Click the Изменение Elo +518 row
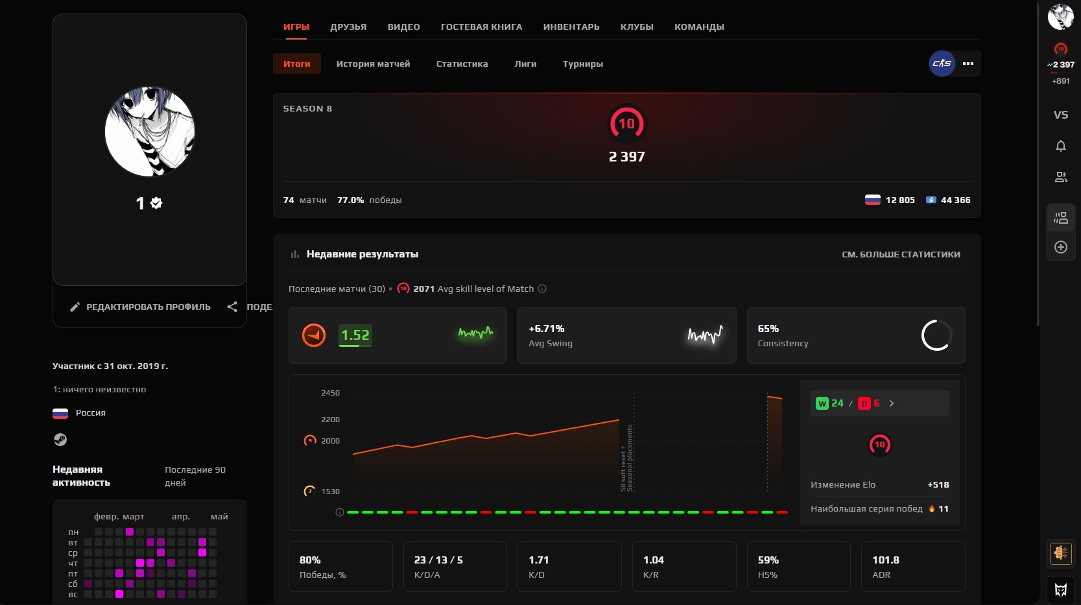Image resolution: width=1081 pixels, height=605 pixels. (x=879, y=484)
